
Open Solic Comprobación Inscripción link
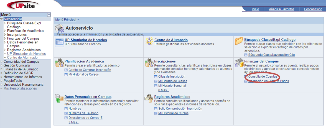click(180, 109)
